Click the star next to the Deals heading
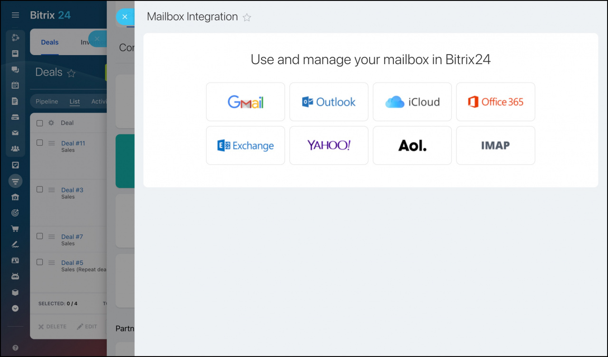The image size is (608, 357). tap(71, 73)
